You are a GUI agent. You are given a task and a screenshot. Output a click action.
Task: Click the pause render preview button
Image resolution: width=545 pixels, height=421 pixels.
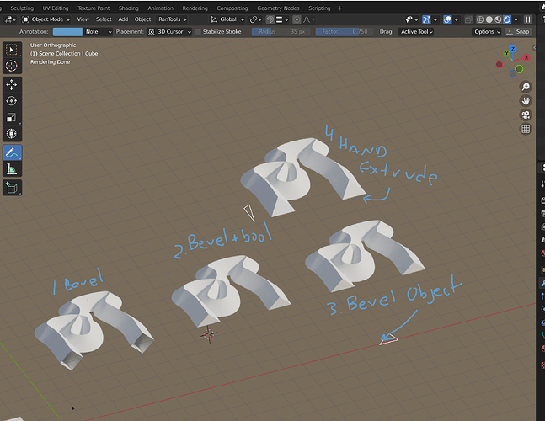pyautogui.click(x=528, y=19)
